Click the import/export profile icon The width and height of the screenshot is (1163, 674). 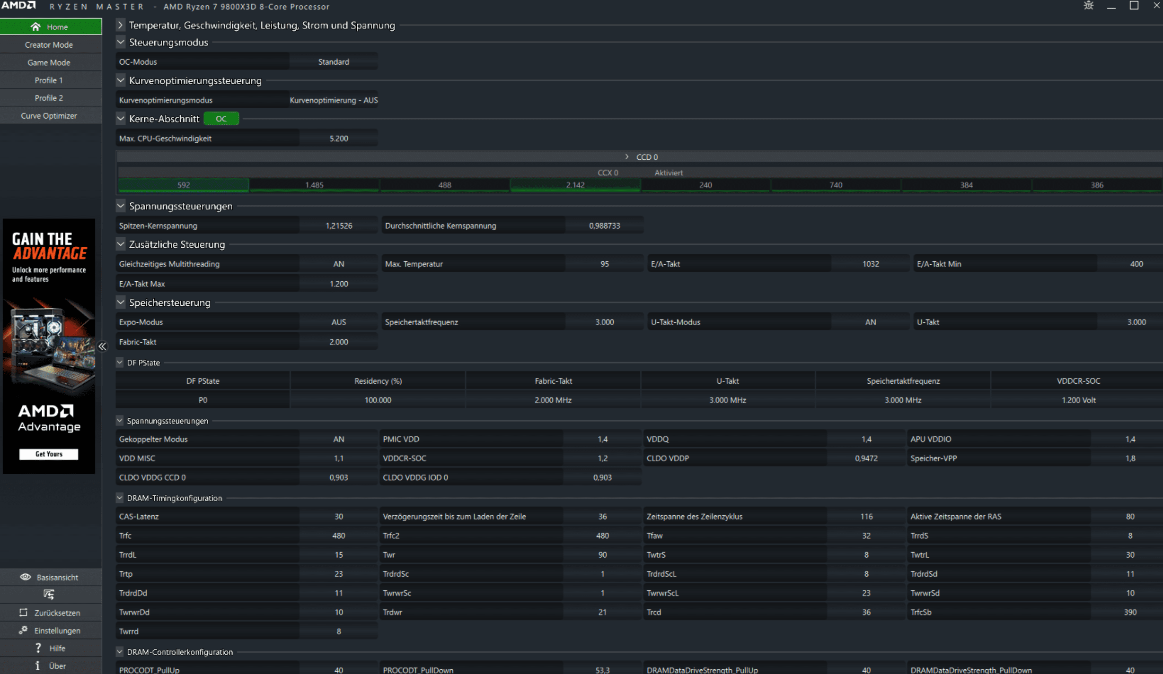click(x=49, y=595)
